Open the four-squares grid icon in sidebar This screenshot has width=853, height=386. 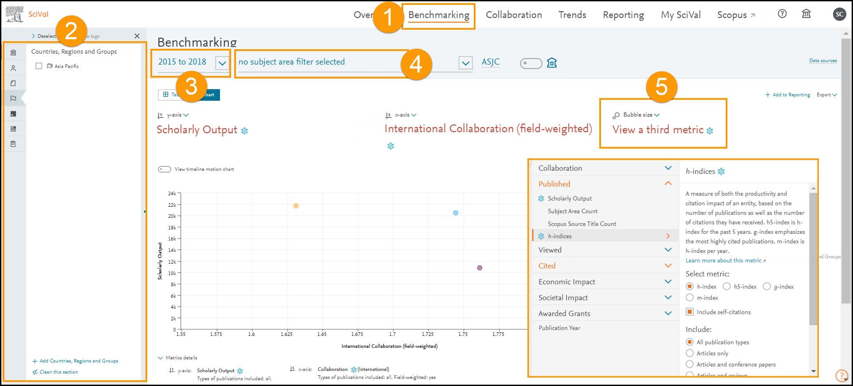pyautogui.click(x=13, y=129)
